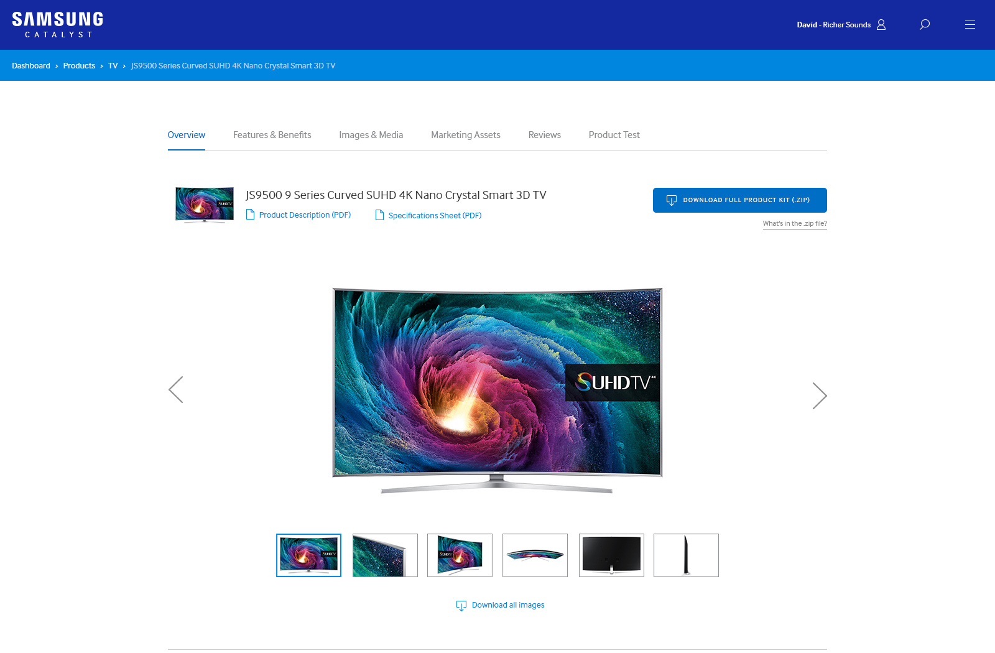Viewport: 995px width, 653px height.
Task: Download the full product kit ZIP
Action: pyautogui.click(x=739, y=200)
